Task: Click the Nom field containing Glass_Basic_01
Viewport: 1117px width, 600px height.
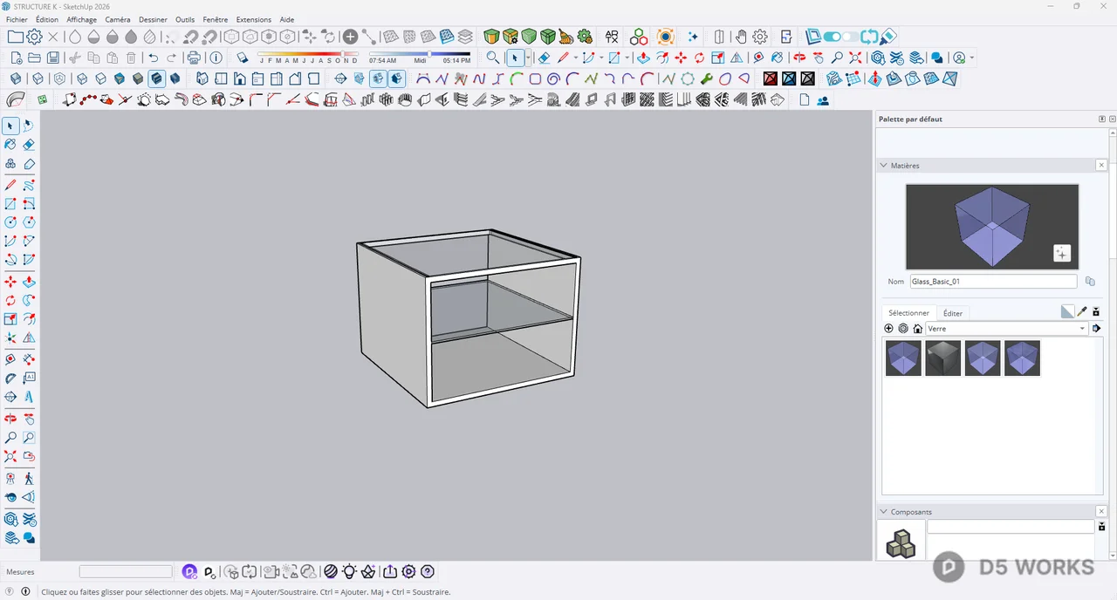Action: click(993, 282)
